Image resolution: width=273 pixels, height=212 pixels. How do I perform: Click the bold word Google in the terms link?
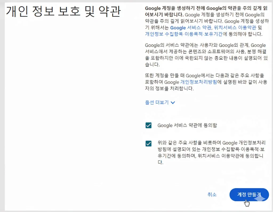tap(178, 28)
